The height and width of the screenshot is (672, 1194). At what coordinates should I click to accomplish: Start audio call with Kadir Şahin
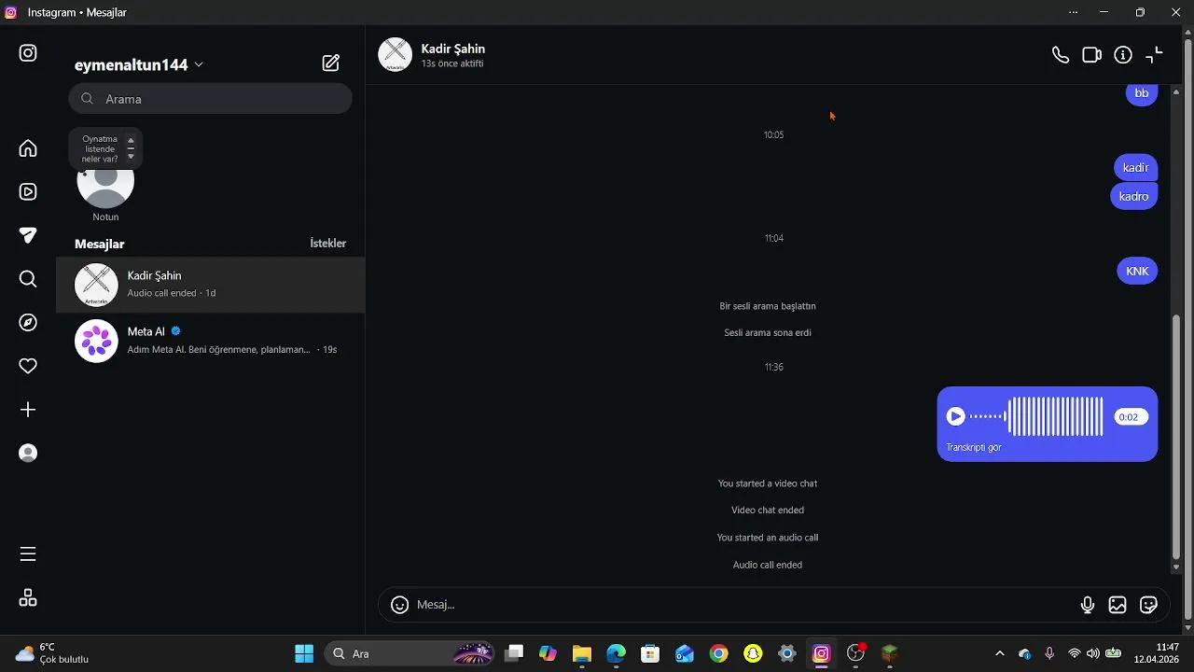(1060, 55)
